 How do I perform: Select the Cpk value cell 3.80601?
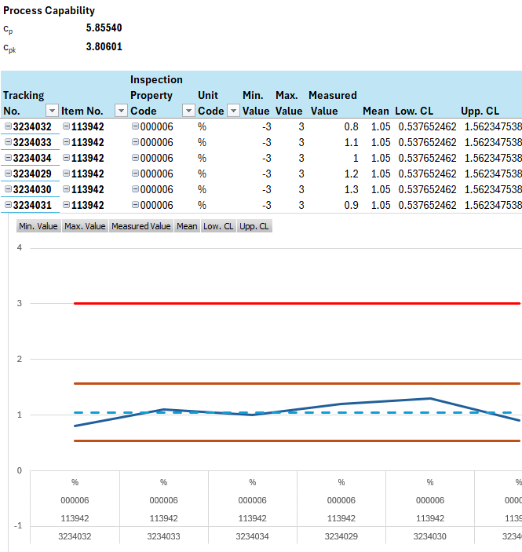click(x=104, y=46)
